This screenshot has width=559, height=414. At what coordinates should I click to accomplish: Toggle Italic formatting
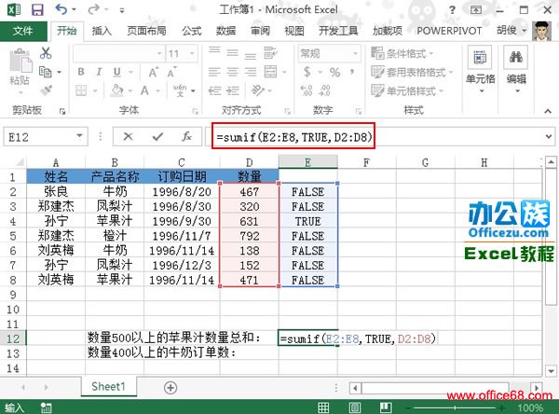point(99,72)
